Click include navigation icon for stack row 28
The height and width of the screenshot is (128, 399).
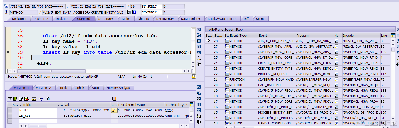(x=337, y=41)
